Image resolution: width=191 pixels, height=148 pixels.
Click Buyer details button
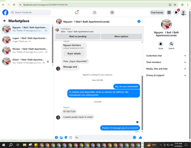tap(74, 53)
